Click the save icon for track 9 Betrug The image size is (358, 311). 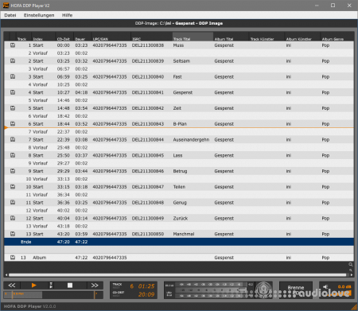coord(13,171)
